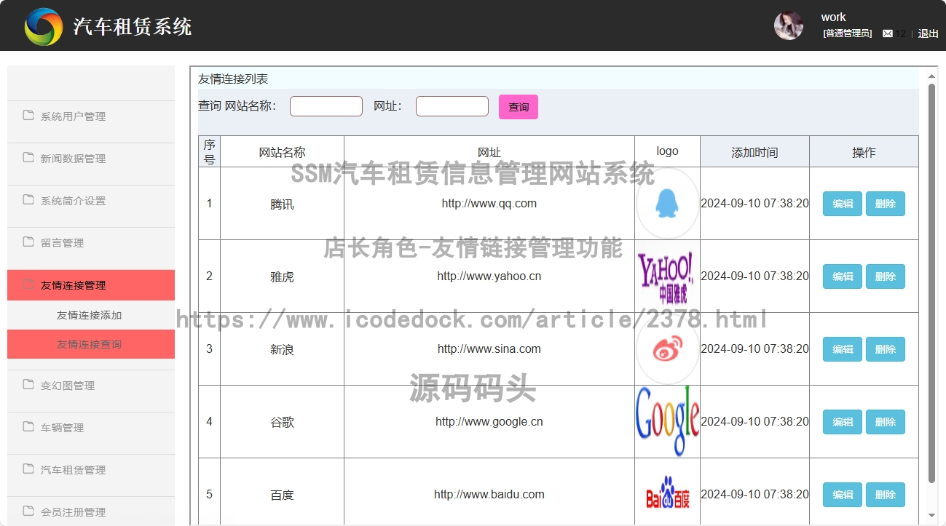Click the car rental system logo icon
Screen dimensions: 946x526
tap(43, 27)
